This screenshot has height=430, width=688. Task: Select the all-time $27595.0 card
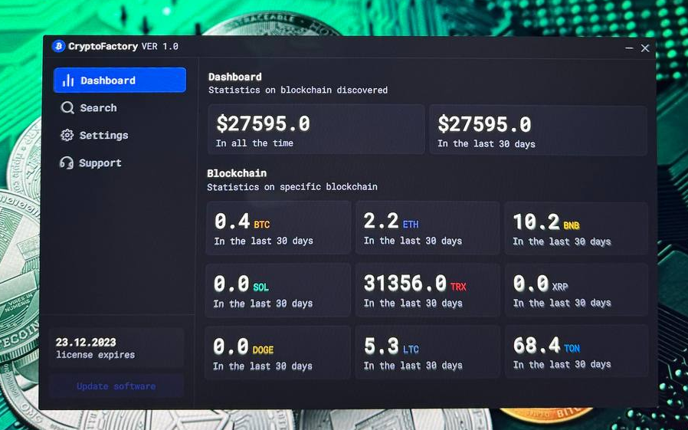click(316, 130)
